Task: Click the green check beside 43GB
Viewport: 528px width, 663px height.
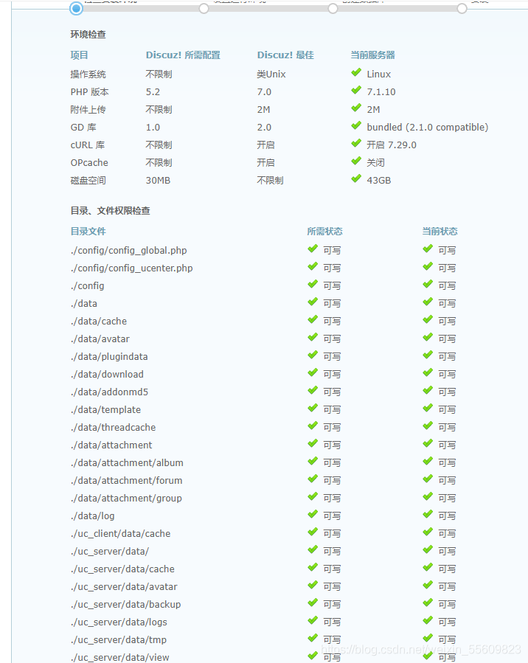Action: coord(356,179)
